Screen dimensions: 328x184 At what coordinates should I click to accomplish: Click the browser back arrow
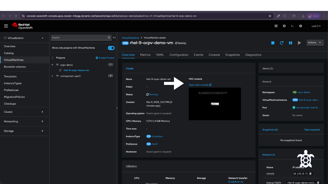[x=4, y=16]
